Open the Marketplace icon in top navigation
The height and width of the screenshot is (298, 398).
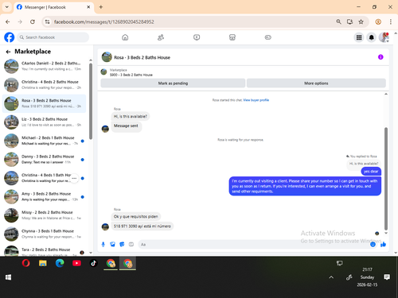(232, 37)
